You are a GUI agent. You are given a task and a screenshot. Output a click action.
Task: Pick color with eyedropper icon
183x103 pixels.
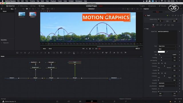167,52
